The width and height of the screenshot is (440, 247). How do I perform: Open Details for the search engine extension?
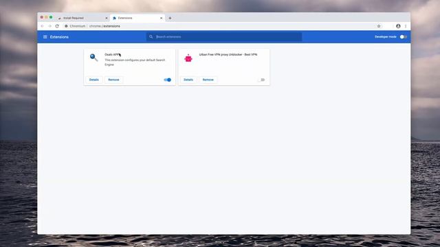[94, 80]
